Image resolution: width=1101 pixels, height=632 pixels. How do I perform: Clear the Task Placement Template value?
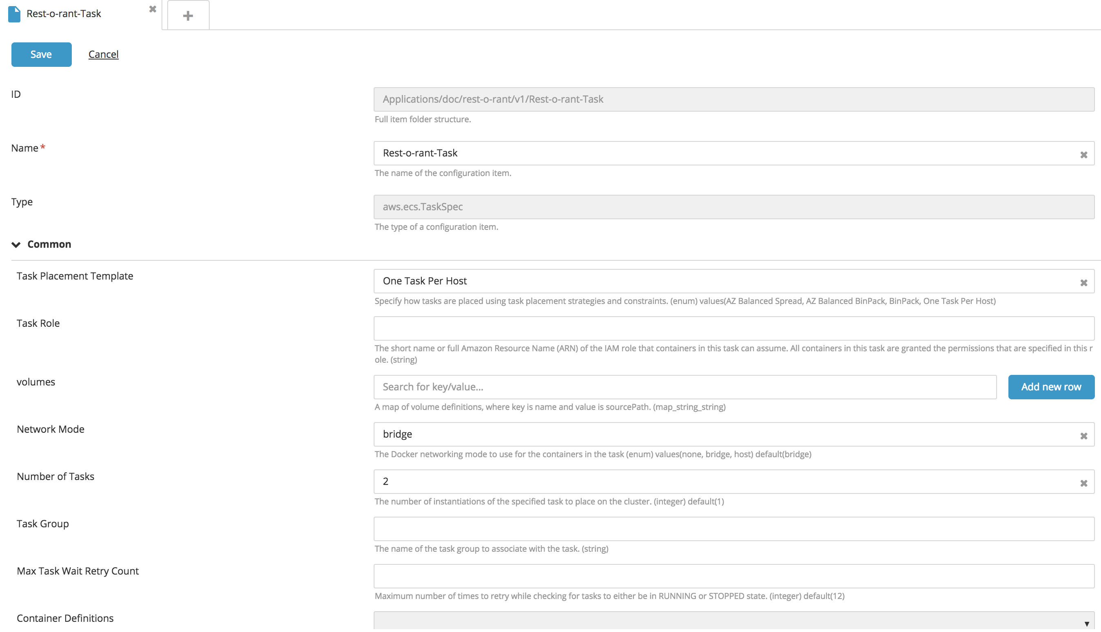[x=1083, y=283]
